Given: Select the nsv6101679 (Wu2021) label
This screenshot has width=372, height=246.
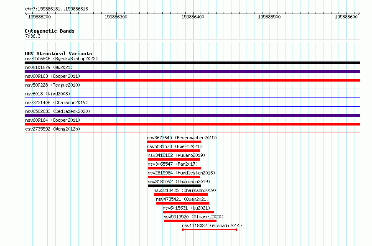Looking at the screenshot, I should coord(49,67).
